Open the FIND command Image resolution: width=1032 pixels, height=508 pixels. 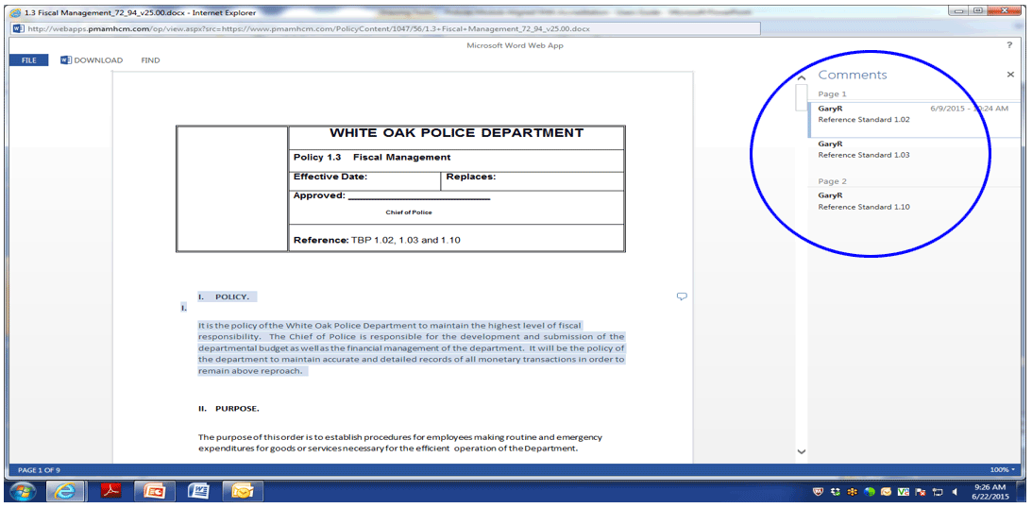150,60
